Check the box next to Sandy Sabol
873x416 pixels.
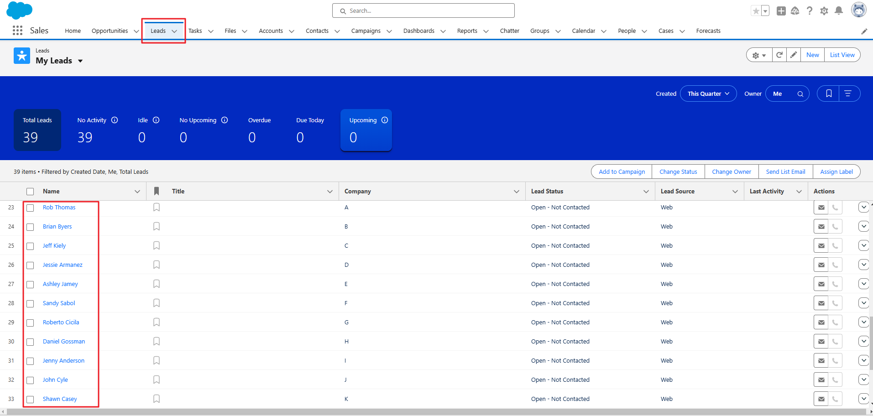(30, 304)
